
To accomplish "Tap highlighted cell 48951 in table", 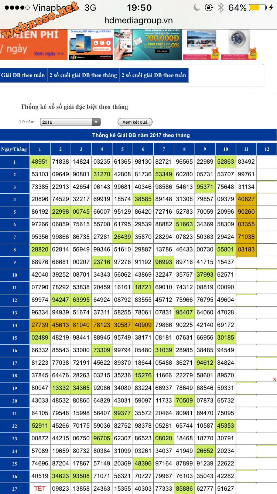I will tap(40, 162).
